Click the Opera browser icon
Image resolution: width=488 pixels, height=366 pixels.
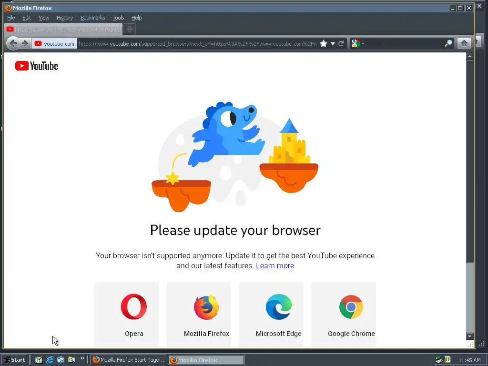click(x=134, y=306)
